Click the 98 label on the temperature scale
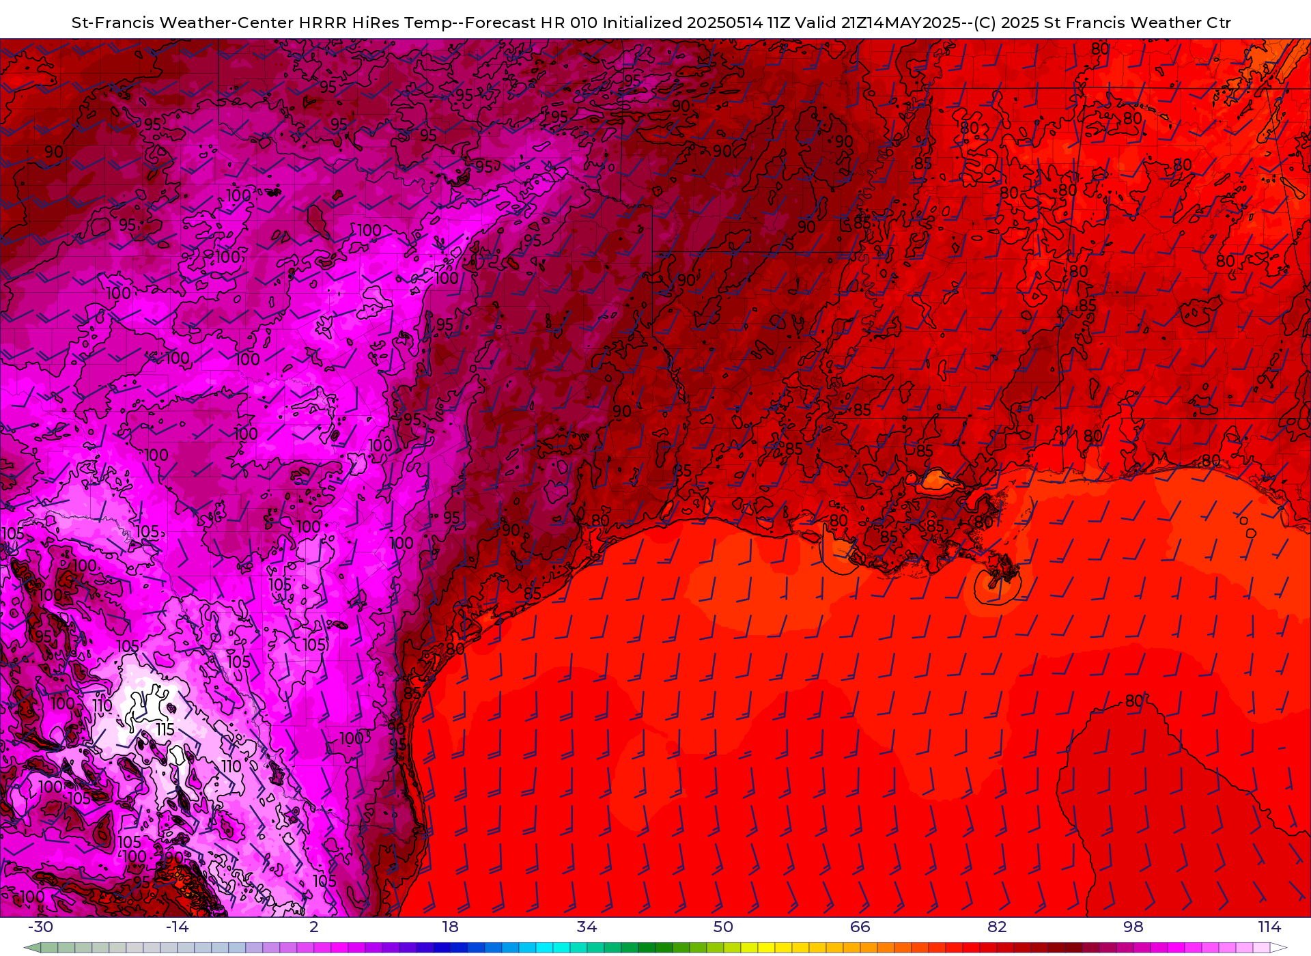Image resolution: width=1311 pixels, height=956 pixels. coord(1133,927)
